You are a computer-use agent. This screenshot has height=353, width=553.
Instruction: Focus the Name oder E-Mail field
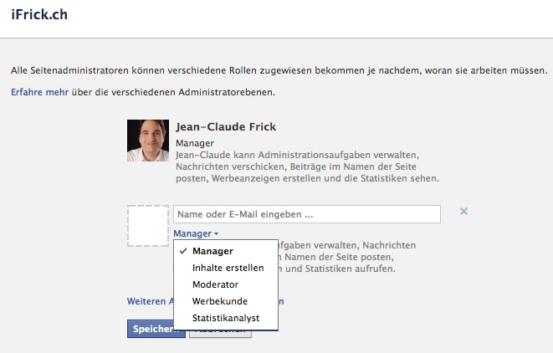[x=306, y=215]
